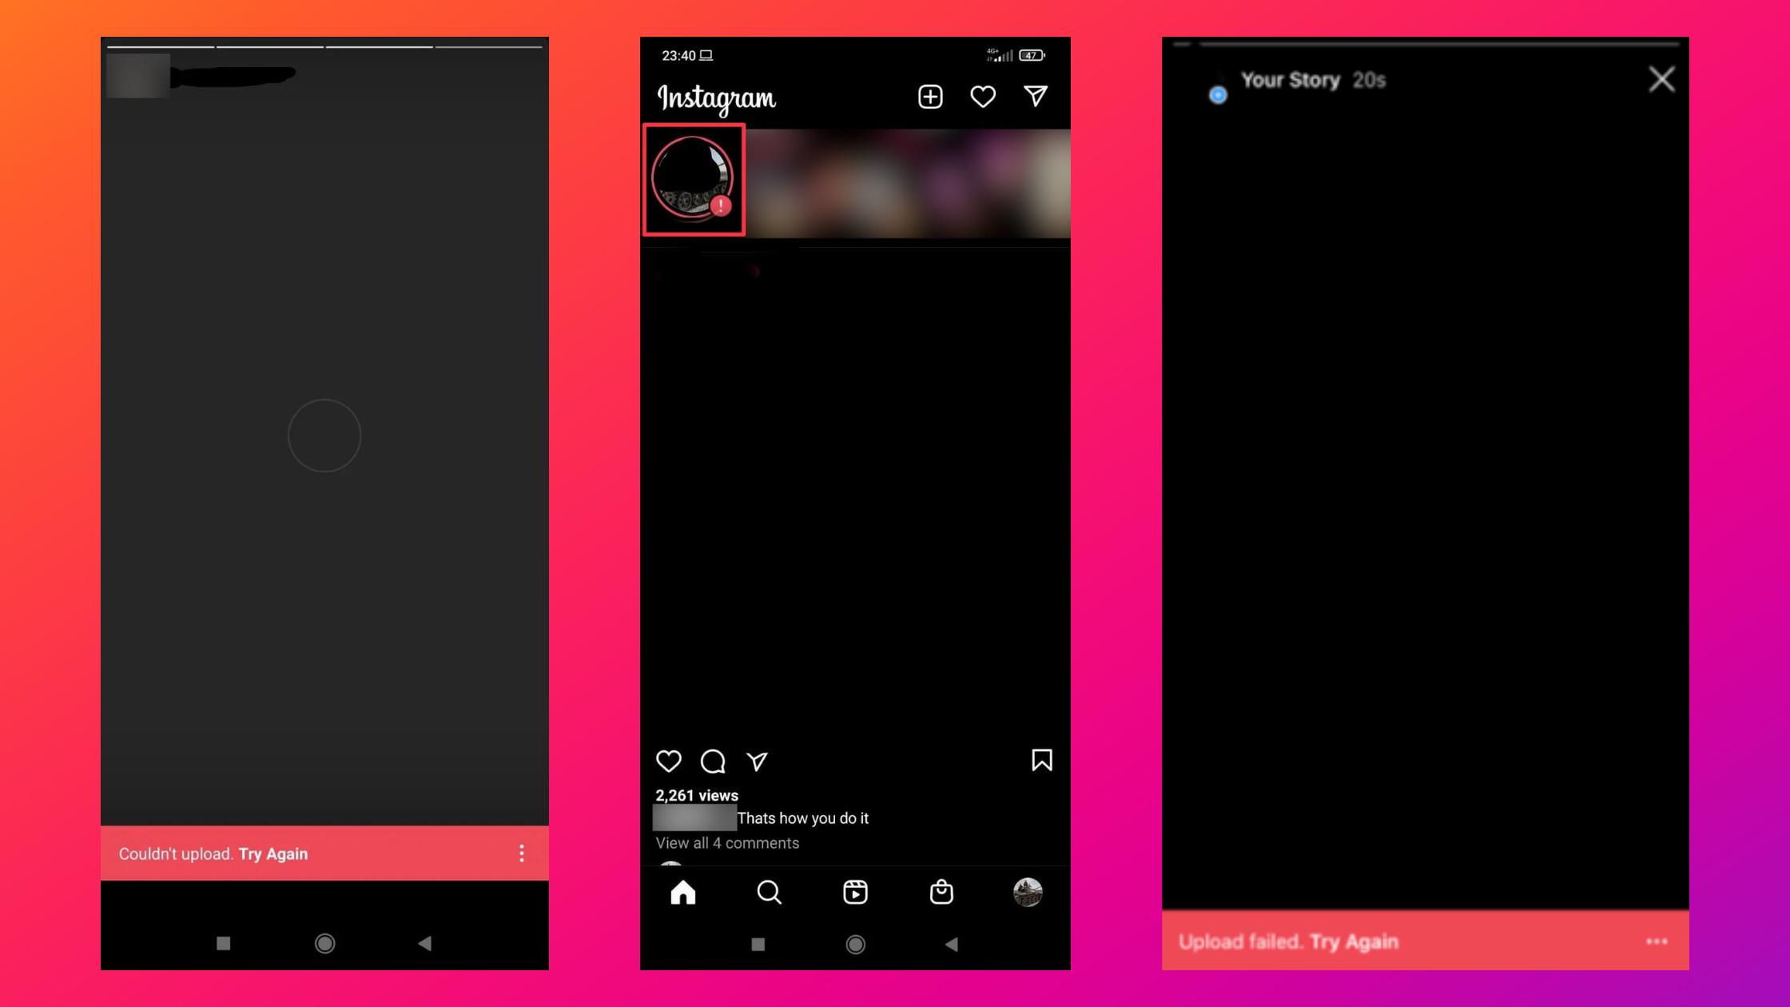This screenshot has height=1007, width=1790.
Task: Expand the three-dot options on story upload
Action: click(x=1657, y=941)
